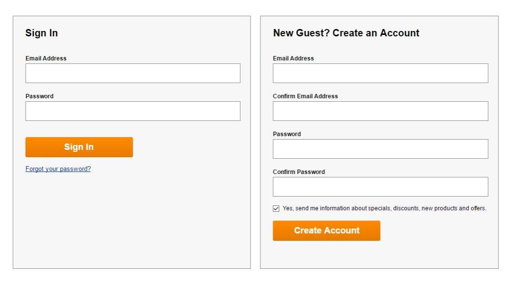Select the Confirm Email Address input box
This screenshot has width=505, height=288.
380,111
